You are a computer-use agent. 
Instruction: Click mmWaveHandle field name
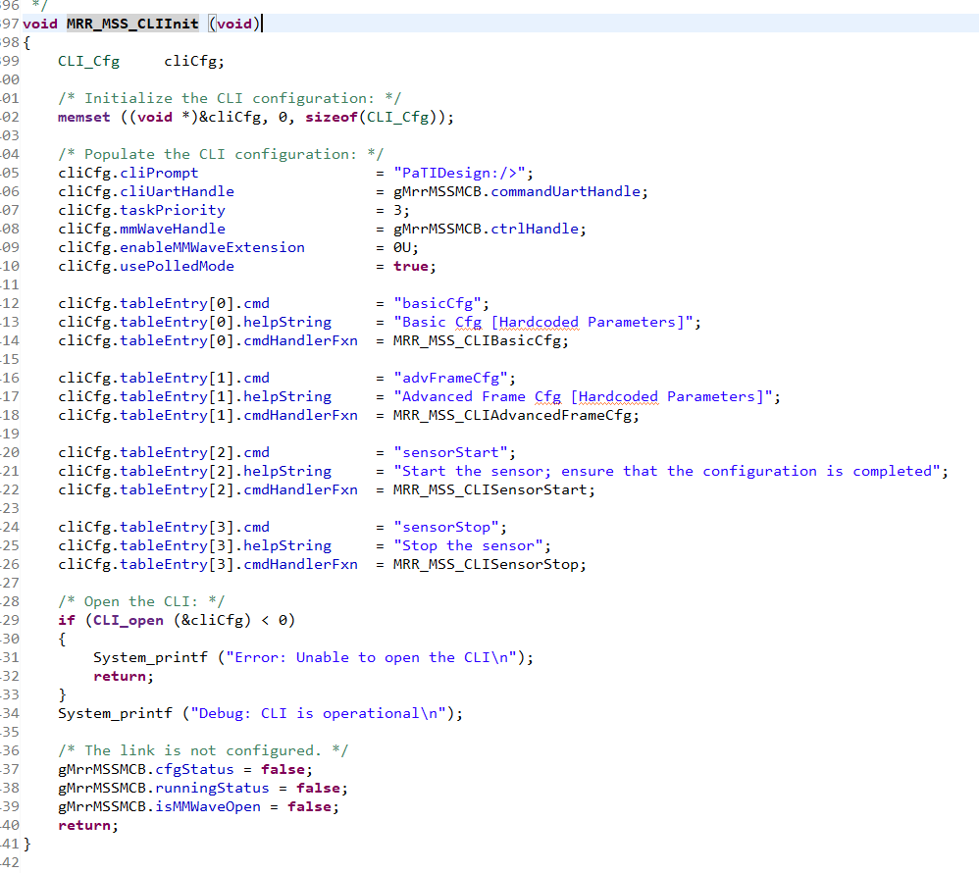point(173,230)
